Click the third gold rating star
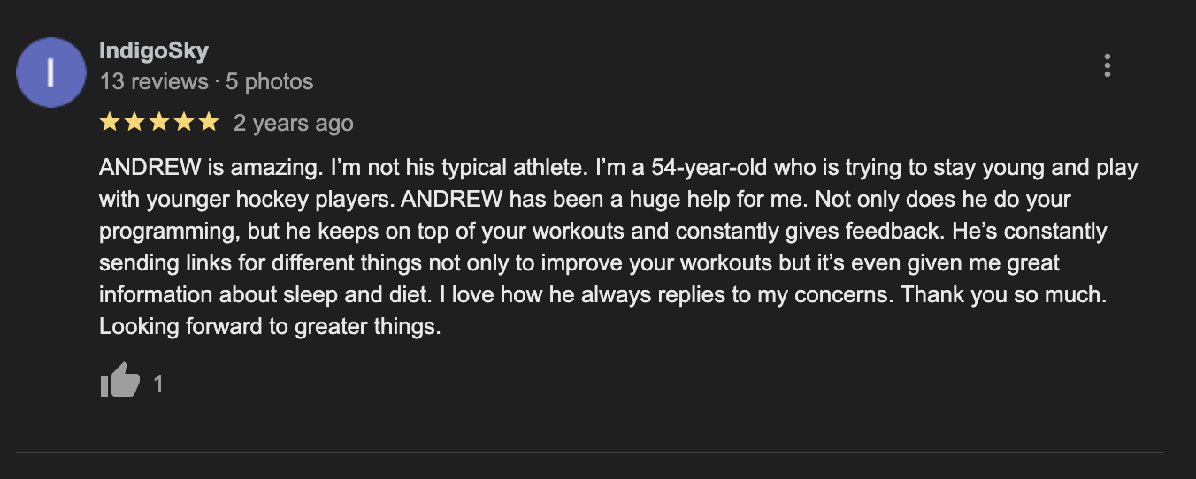The image size is (1196, 479). [x=159, y=122]
